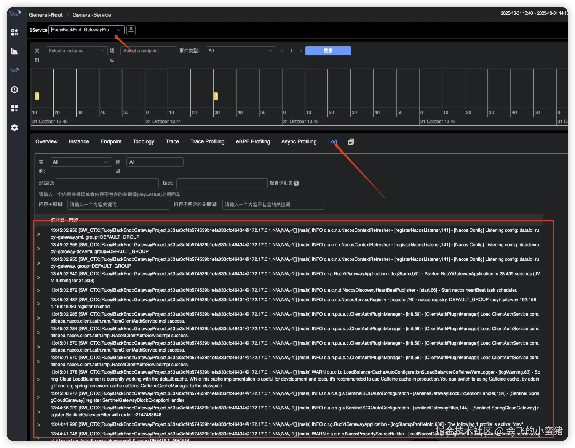Switch to the eBPF Profiling tab
The height and width of the screenshot is (448, 575).
(x=253, y=141)
